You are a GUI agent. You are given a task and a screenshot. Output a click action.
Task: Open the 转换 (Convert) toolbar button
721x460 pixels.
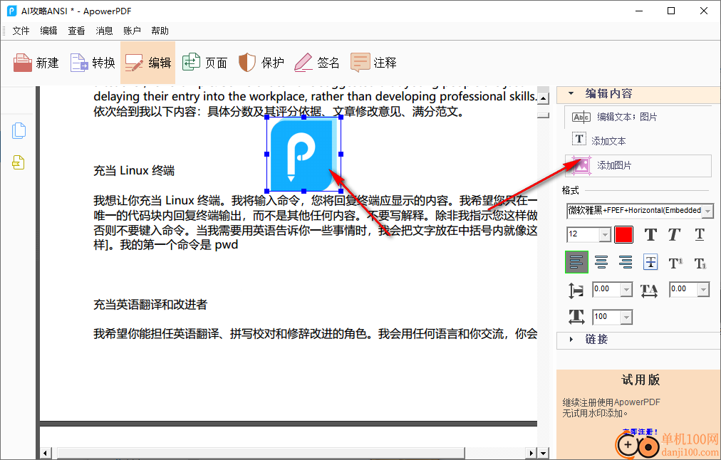click(93, 63)
